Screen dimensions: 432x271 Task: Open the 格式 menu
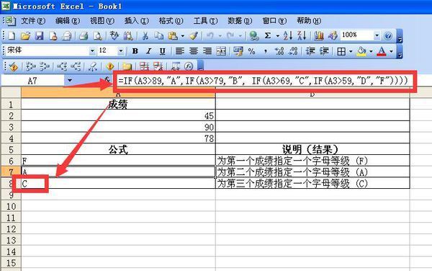pyautogui.click(x=171, y=21)
